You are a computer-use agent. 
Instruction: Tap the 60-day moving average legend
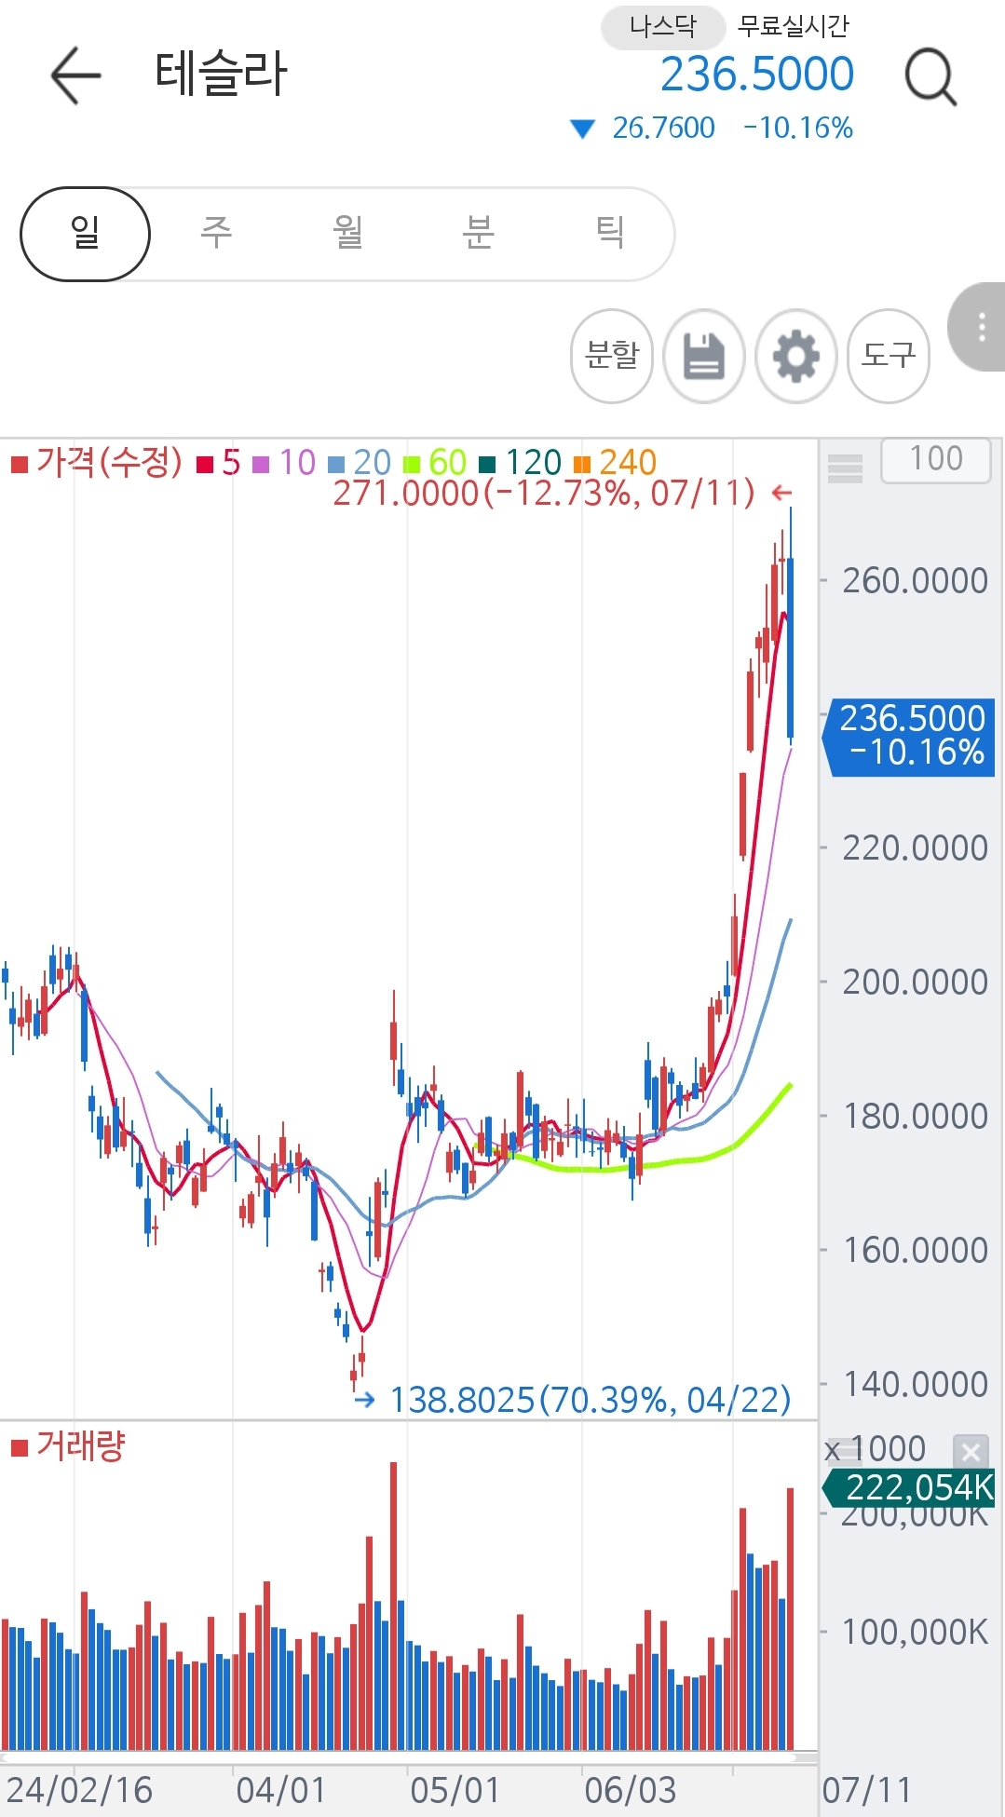[x=435, y=463]
